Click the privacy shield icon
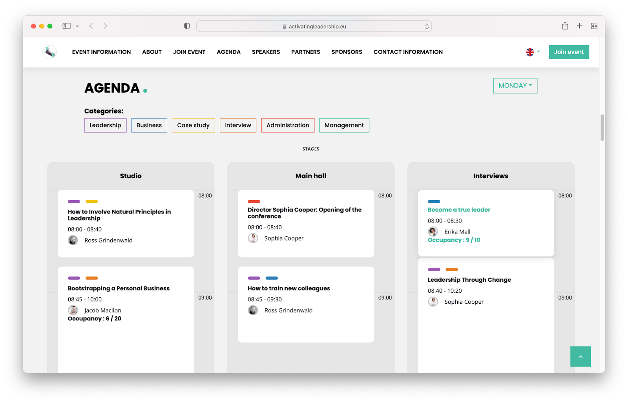 pyautogui.click(x=187, y=26)
